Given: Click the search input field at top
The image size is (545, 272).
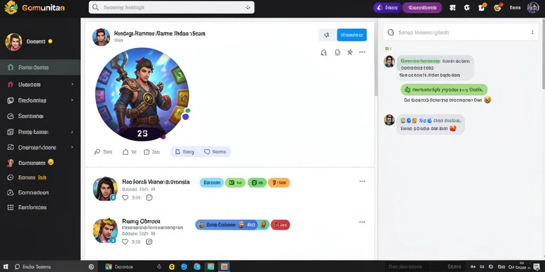Looking at the screenshot, I should click(171, 7).
